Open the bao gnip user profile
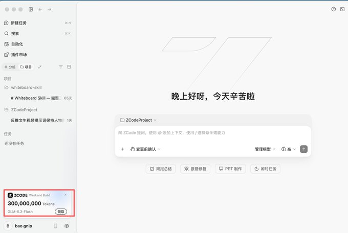Image resolution: width=348 pixels, height=233 pixels. (18, 226)
